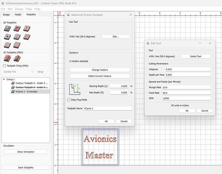Select VCarve 1 - 8 minutes row

point(30,92)
